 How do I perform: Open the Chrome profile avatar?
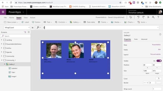click(156, 3)
